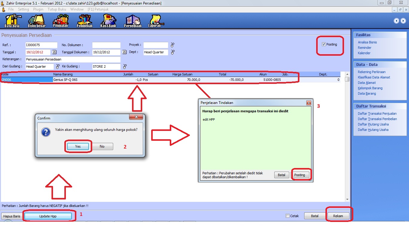
Task: Open the Setting menu
Action: tap(23, 9)
